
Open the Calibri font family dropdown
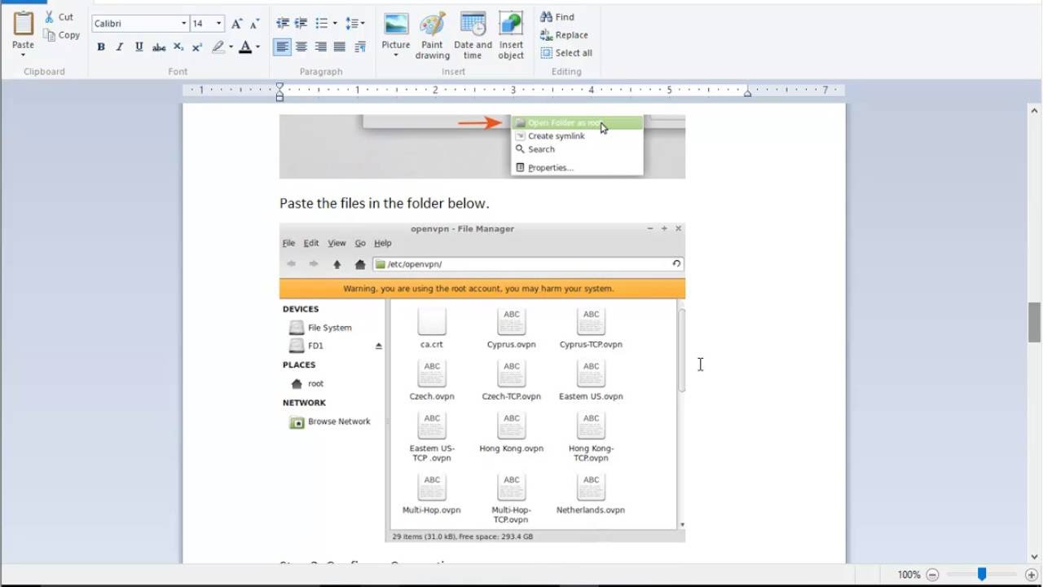(184, 24)
